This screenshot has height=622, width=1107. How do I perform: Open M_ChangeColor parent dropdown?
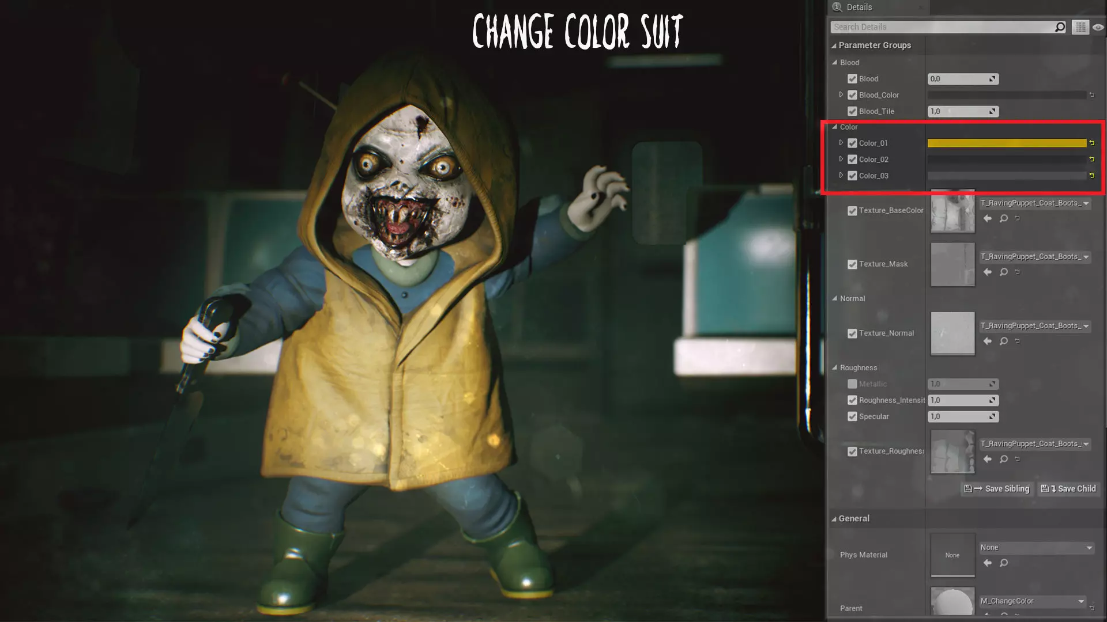point(1032,601)
